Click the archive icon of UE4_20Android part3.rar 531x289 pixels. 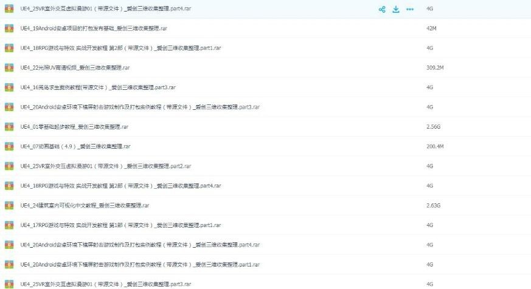(9, 107)
